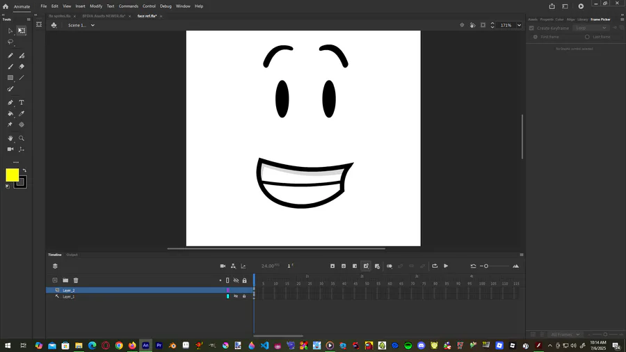Click the Test Movie play button

click(581, 6)
